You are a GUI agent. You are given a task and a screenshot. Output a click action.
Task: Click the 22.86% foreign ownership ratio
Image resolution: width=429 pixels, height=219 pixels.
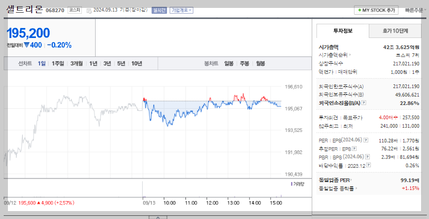click(411, 103)
